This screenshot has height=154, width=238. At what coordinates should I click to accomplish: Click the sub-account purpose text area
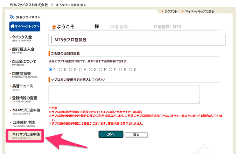coord(124,95)
